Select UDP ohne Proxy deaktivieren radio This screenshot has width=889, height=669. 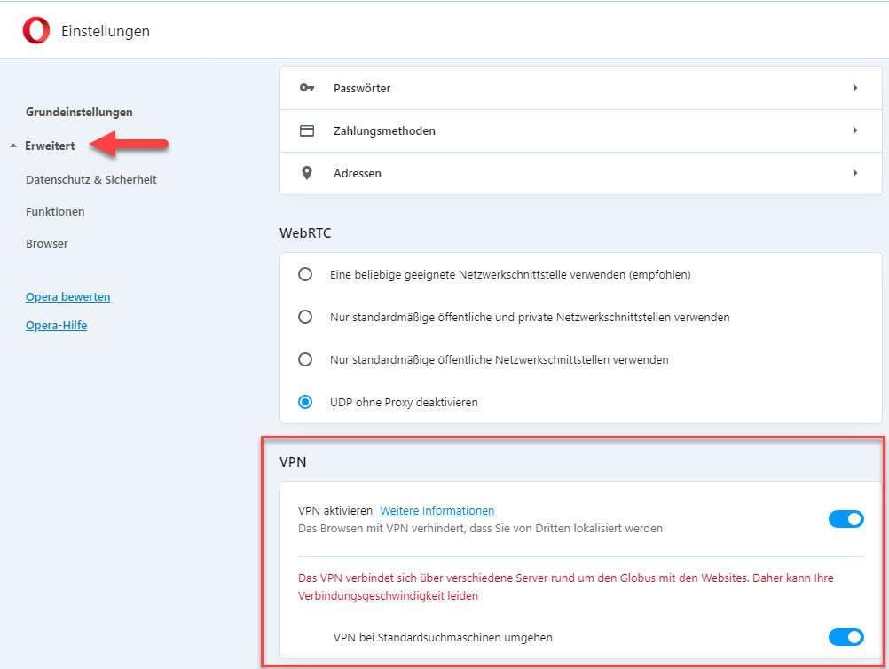click(x=305, y=402)
